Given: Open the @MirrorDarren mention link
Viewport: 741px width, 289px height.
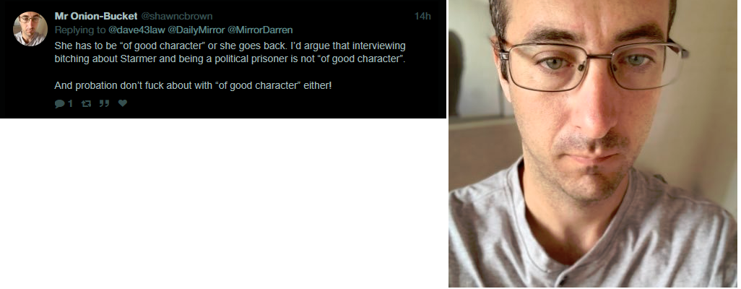Looking at the screenshot, I should click(260, 30).
